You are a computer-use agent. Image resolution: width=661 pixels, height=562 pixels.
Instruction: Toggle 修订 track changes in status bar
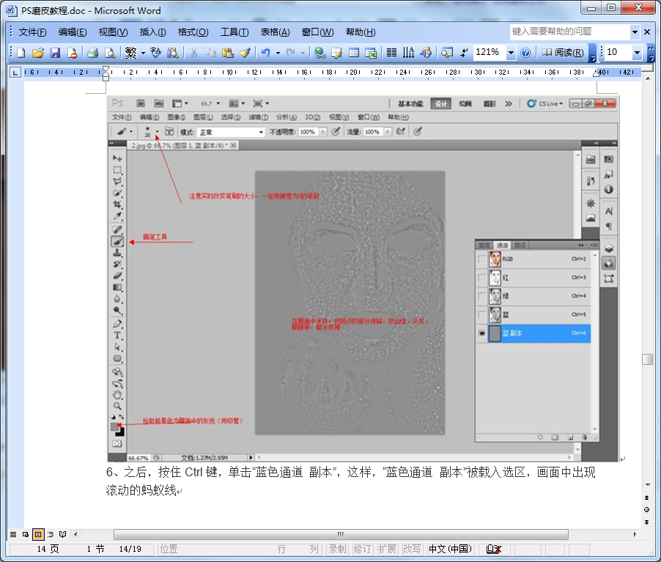(x=362, y=549)
